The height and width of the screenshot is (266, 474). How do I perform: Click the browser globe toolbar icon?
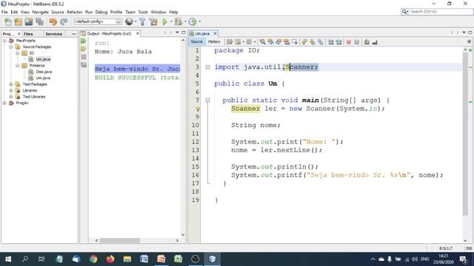tap(129, 21)
